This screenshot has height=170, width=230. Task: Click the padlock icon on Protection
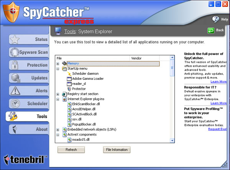coord(15,65)
